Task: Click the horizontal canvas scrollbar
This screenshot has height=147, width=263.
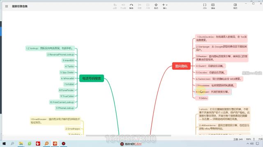Action: pyautogui.click(x=128, y=136)
